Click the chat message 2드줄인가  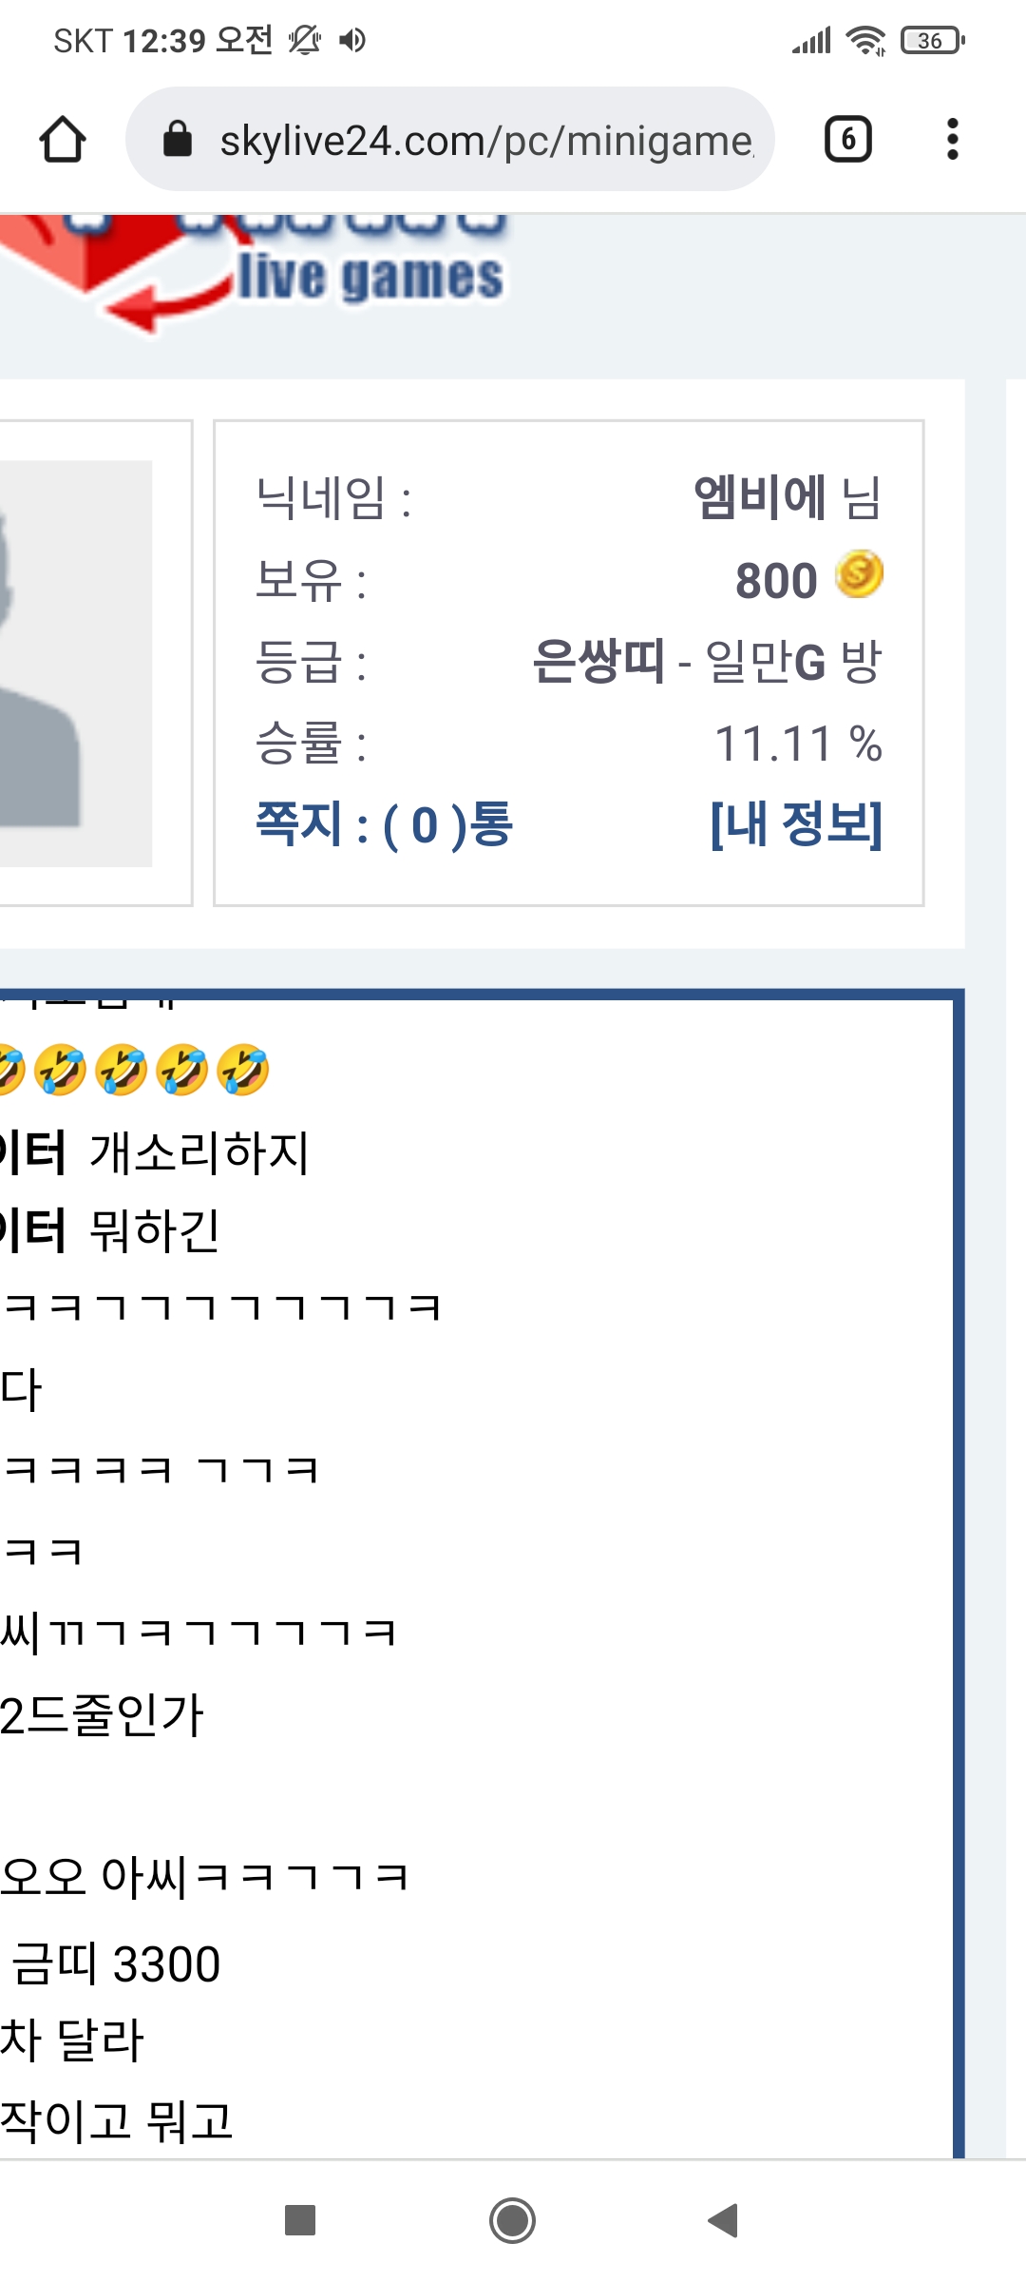tap(103, 1715)
